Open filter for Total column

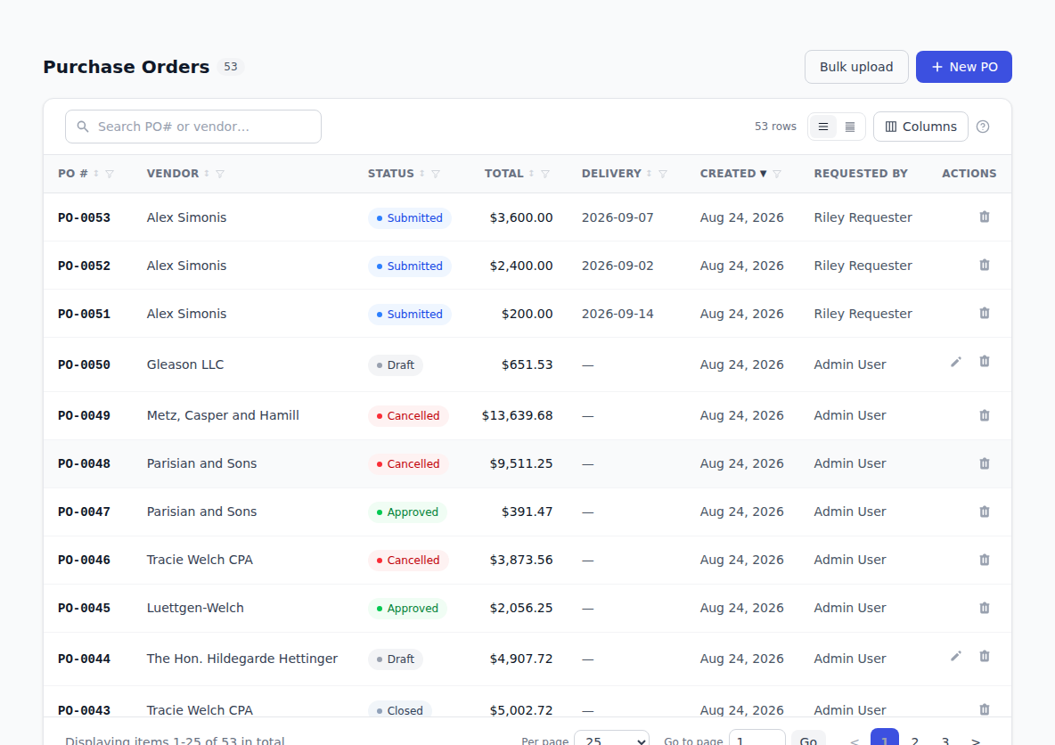545,174
